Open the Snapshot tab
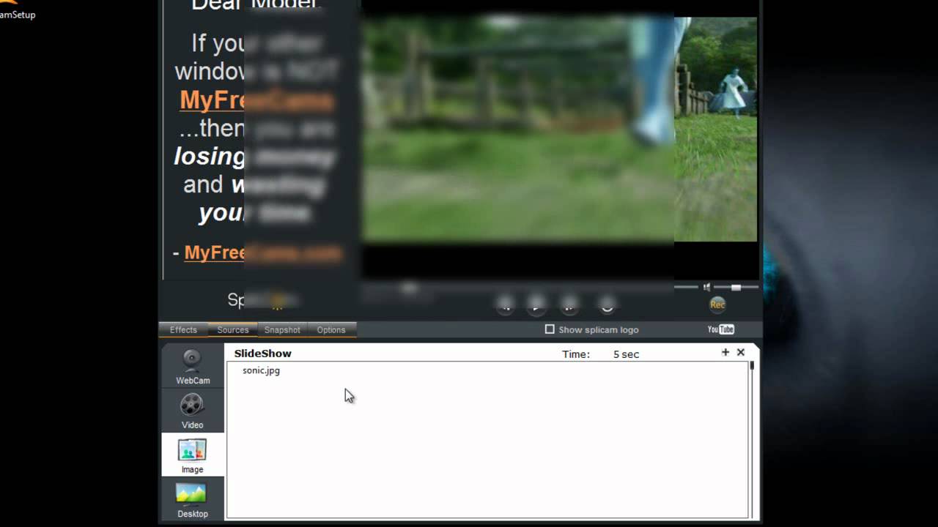 tap(282, 330)
